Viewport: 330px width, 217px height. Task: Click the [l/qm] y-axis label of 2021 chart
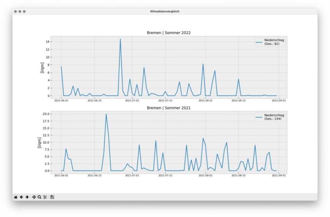tap(39, 142)
